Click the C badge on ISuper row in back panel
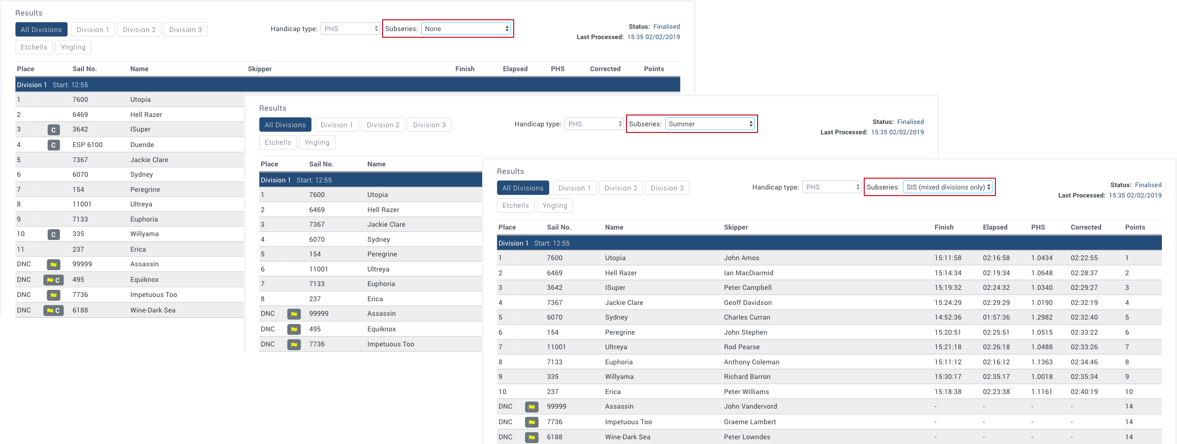The image size is (1177, 444). pos(53,130)
